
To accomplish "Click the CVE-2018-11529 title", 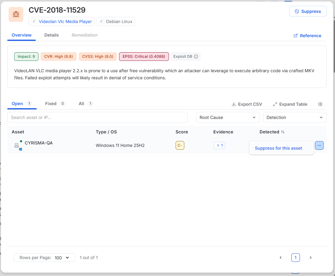I will pyautogui.click(x=57, y=10).
